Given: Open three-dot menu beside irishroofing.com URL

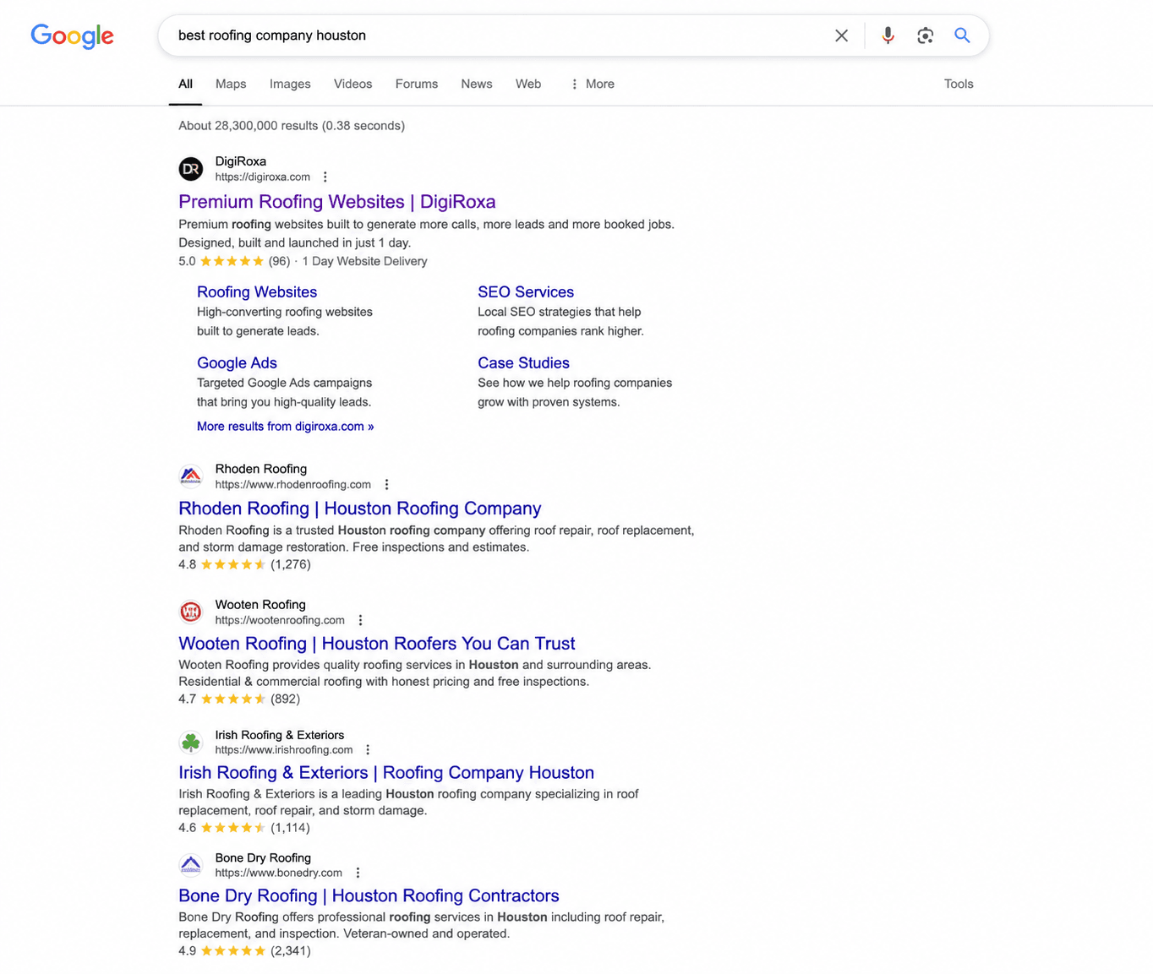Looking at the screenshot, I should pyautogui.click(x=368, y=750).
